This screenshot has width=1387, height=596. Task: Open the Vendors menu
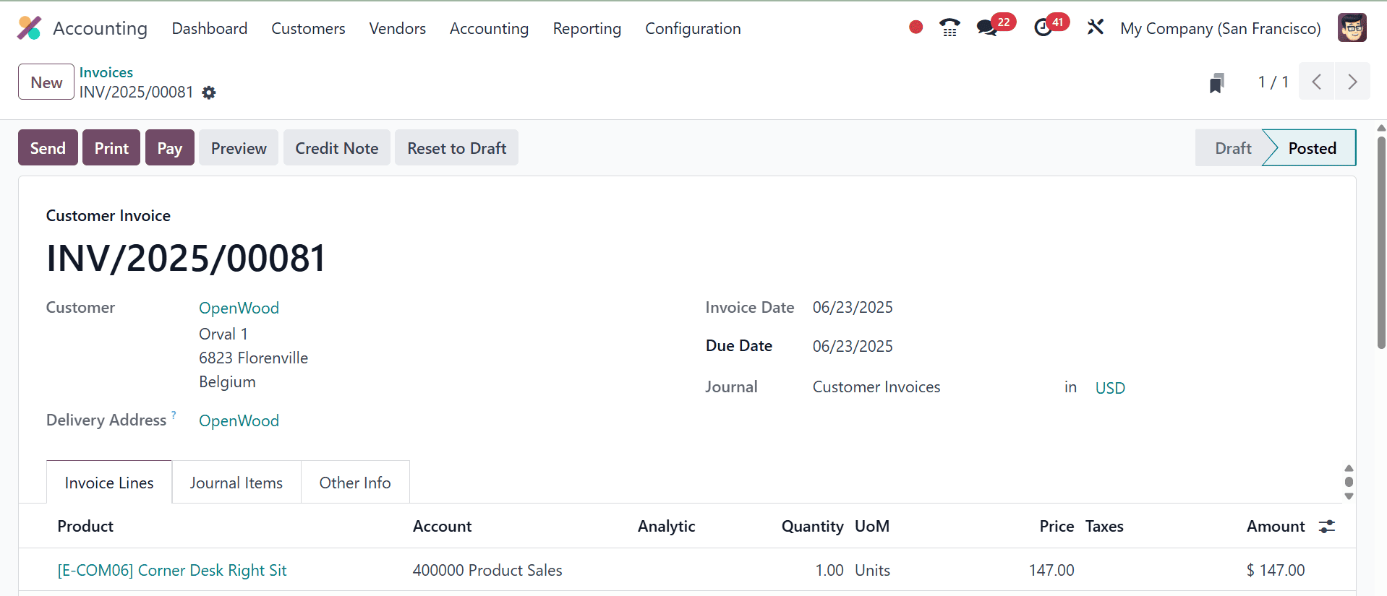click(397, 28)
